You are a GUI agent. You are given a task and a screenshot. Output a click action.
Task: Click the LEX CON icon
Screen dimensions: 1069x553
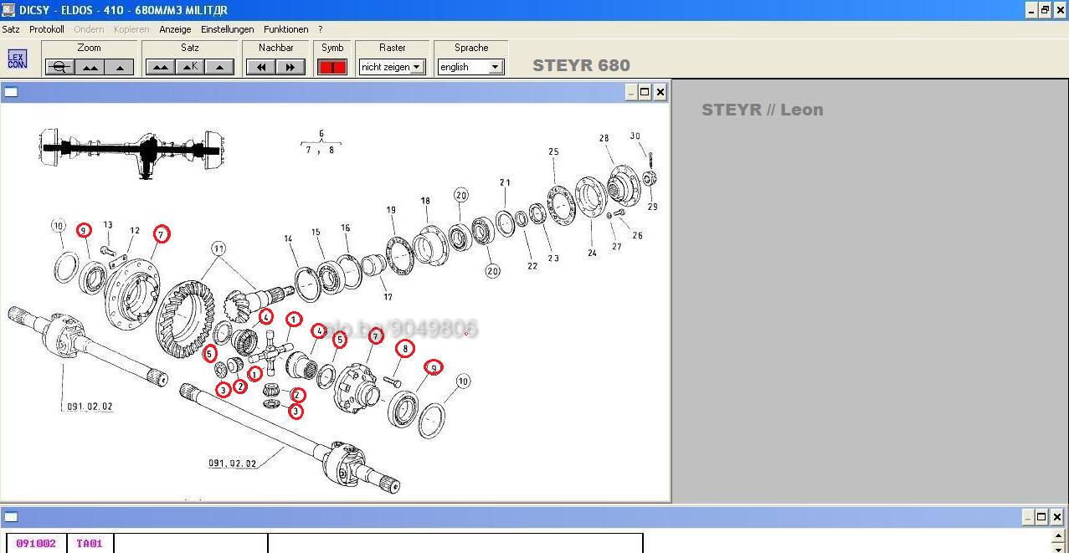(x=17, y=59)
